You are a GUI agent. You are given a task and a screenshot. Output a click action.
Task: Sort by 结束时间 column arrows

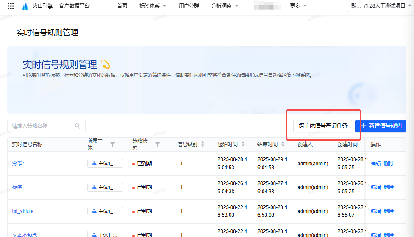coord(283,144)
